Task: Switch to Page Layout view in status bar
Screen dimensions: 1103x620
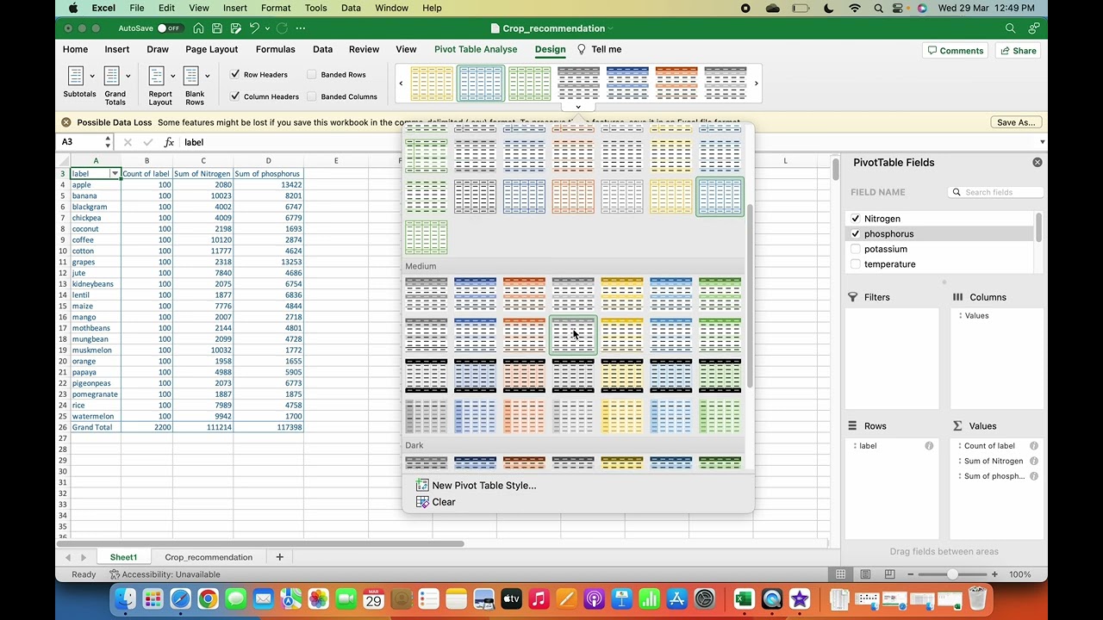Action: (x=865, y=574)
